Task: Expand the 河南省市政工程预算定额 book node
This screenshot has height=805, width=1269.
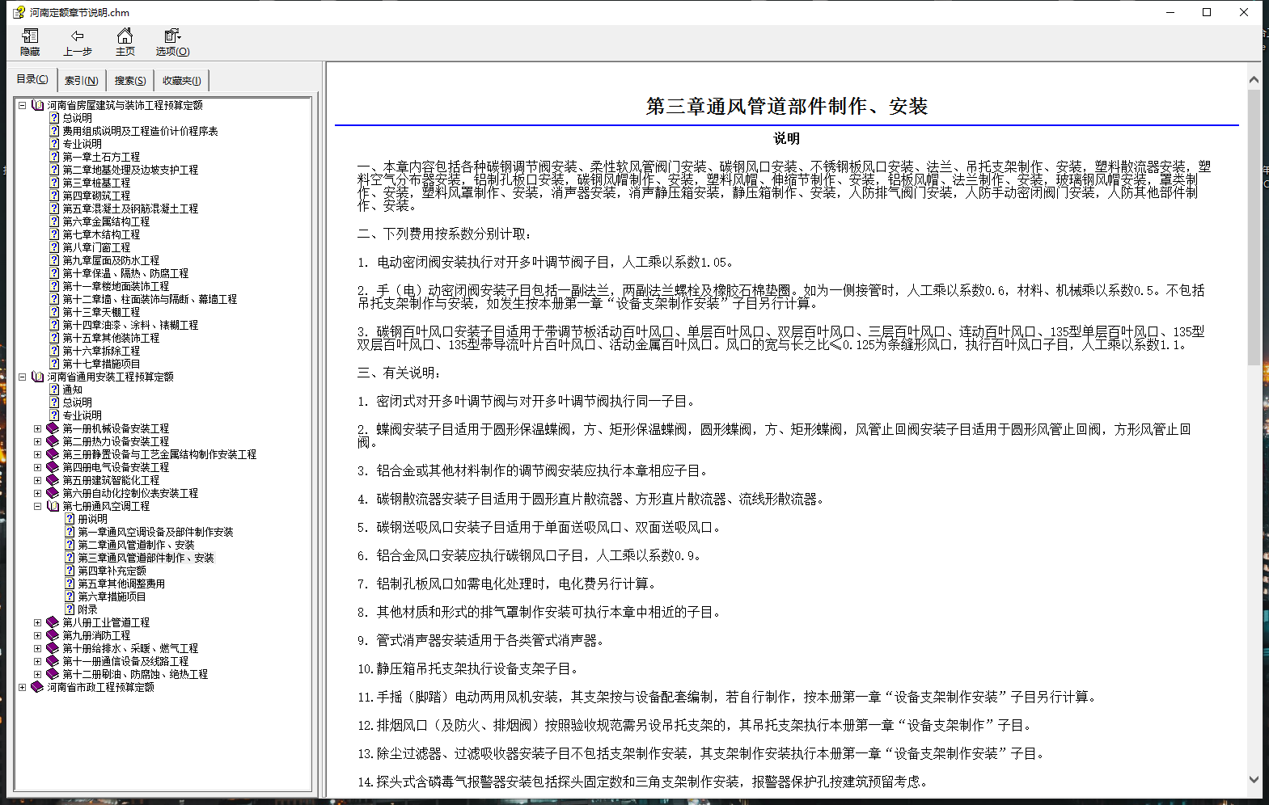Action: (22, 687)
